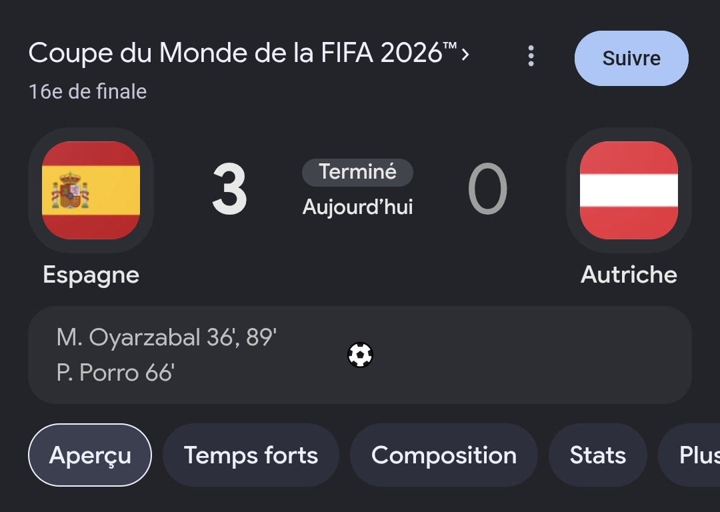Select the Aperçu tab
The height and width of the screenshot is (512, 720).
click(x=90, y=455)
